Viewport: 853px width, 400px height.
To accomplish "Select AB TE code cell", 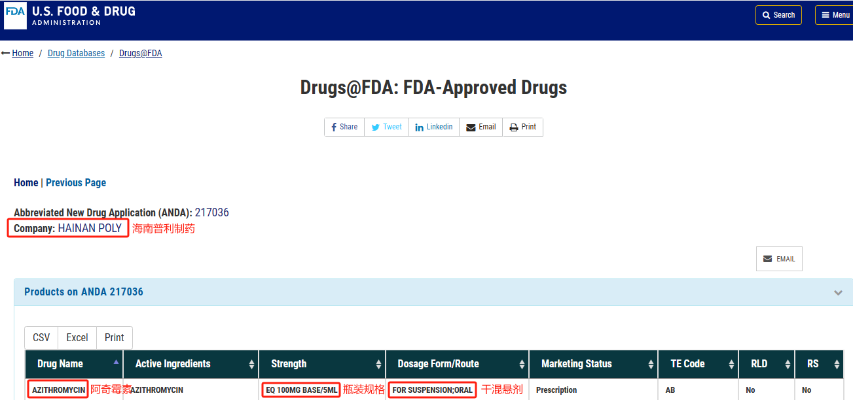I will [670, 390].
